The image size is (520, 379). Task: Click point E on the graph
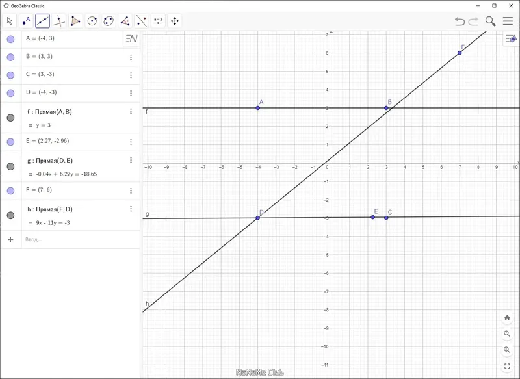point(372,217)
